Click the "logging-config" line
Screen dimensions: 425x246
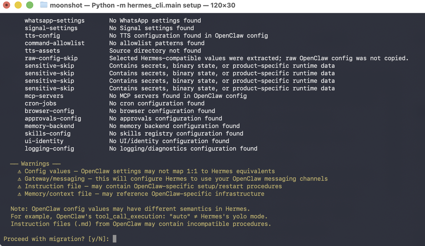(x=49, y=148)
